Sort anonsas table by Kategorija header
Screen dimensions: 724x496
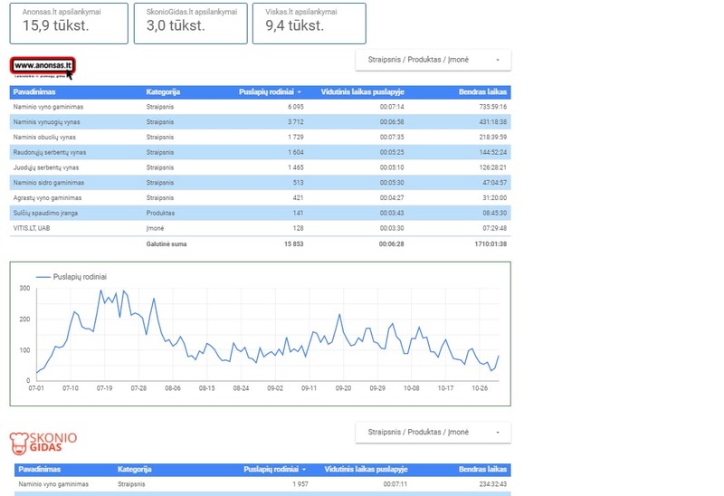[x=163, y=92]
